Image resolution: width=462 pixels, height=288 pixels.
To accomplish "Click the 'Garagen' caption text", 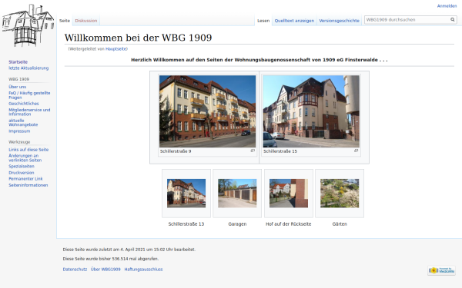I will pos(237,224).
